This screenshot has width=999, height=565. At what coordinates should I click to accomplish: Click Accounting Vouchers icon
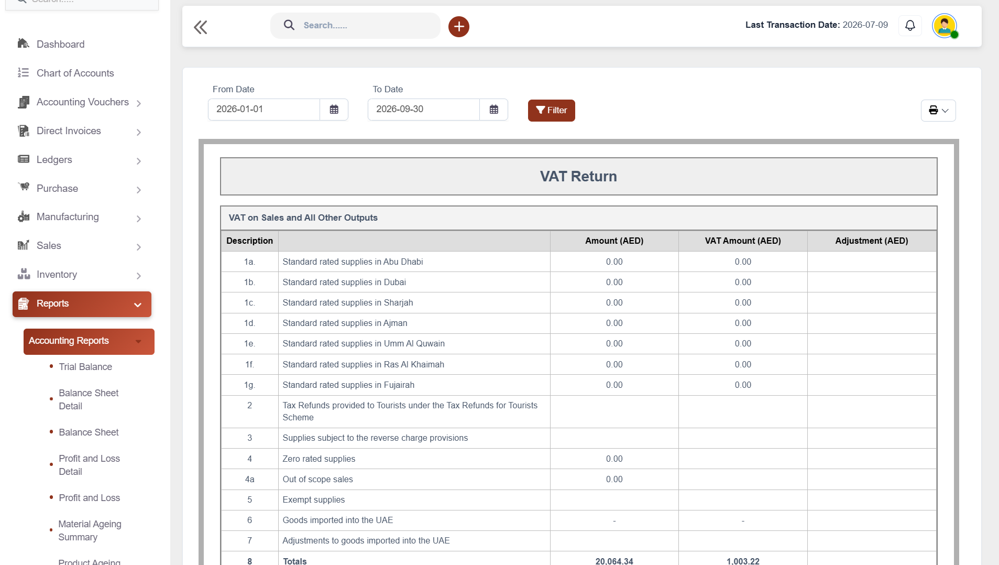click(23, 102)
